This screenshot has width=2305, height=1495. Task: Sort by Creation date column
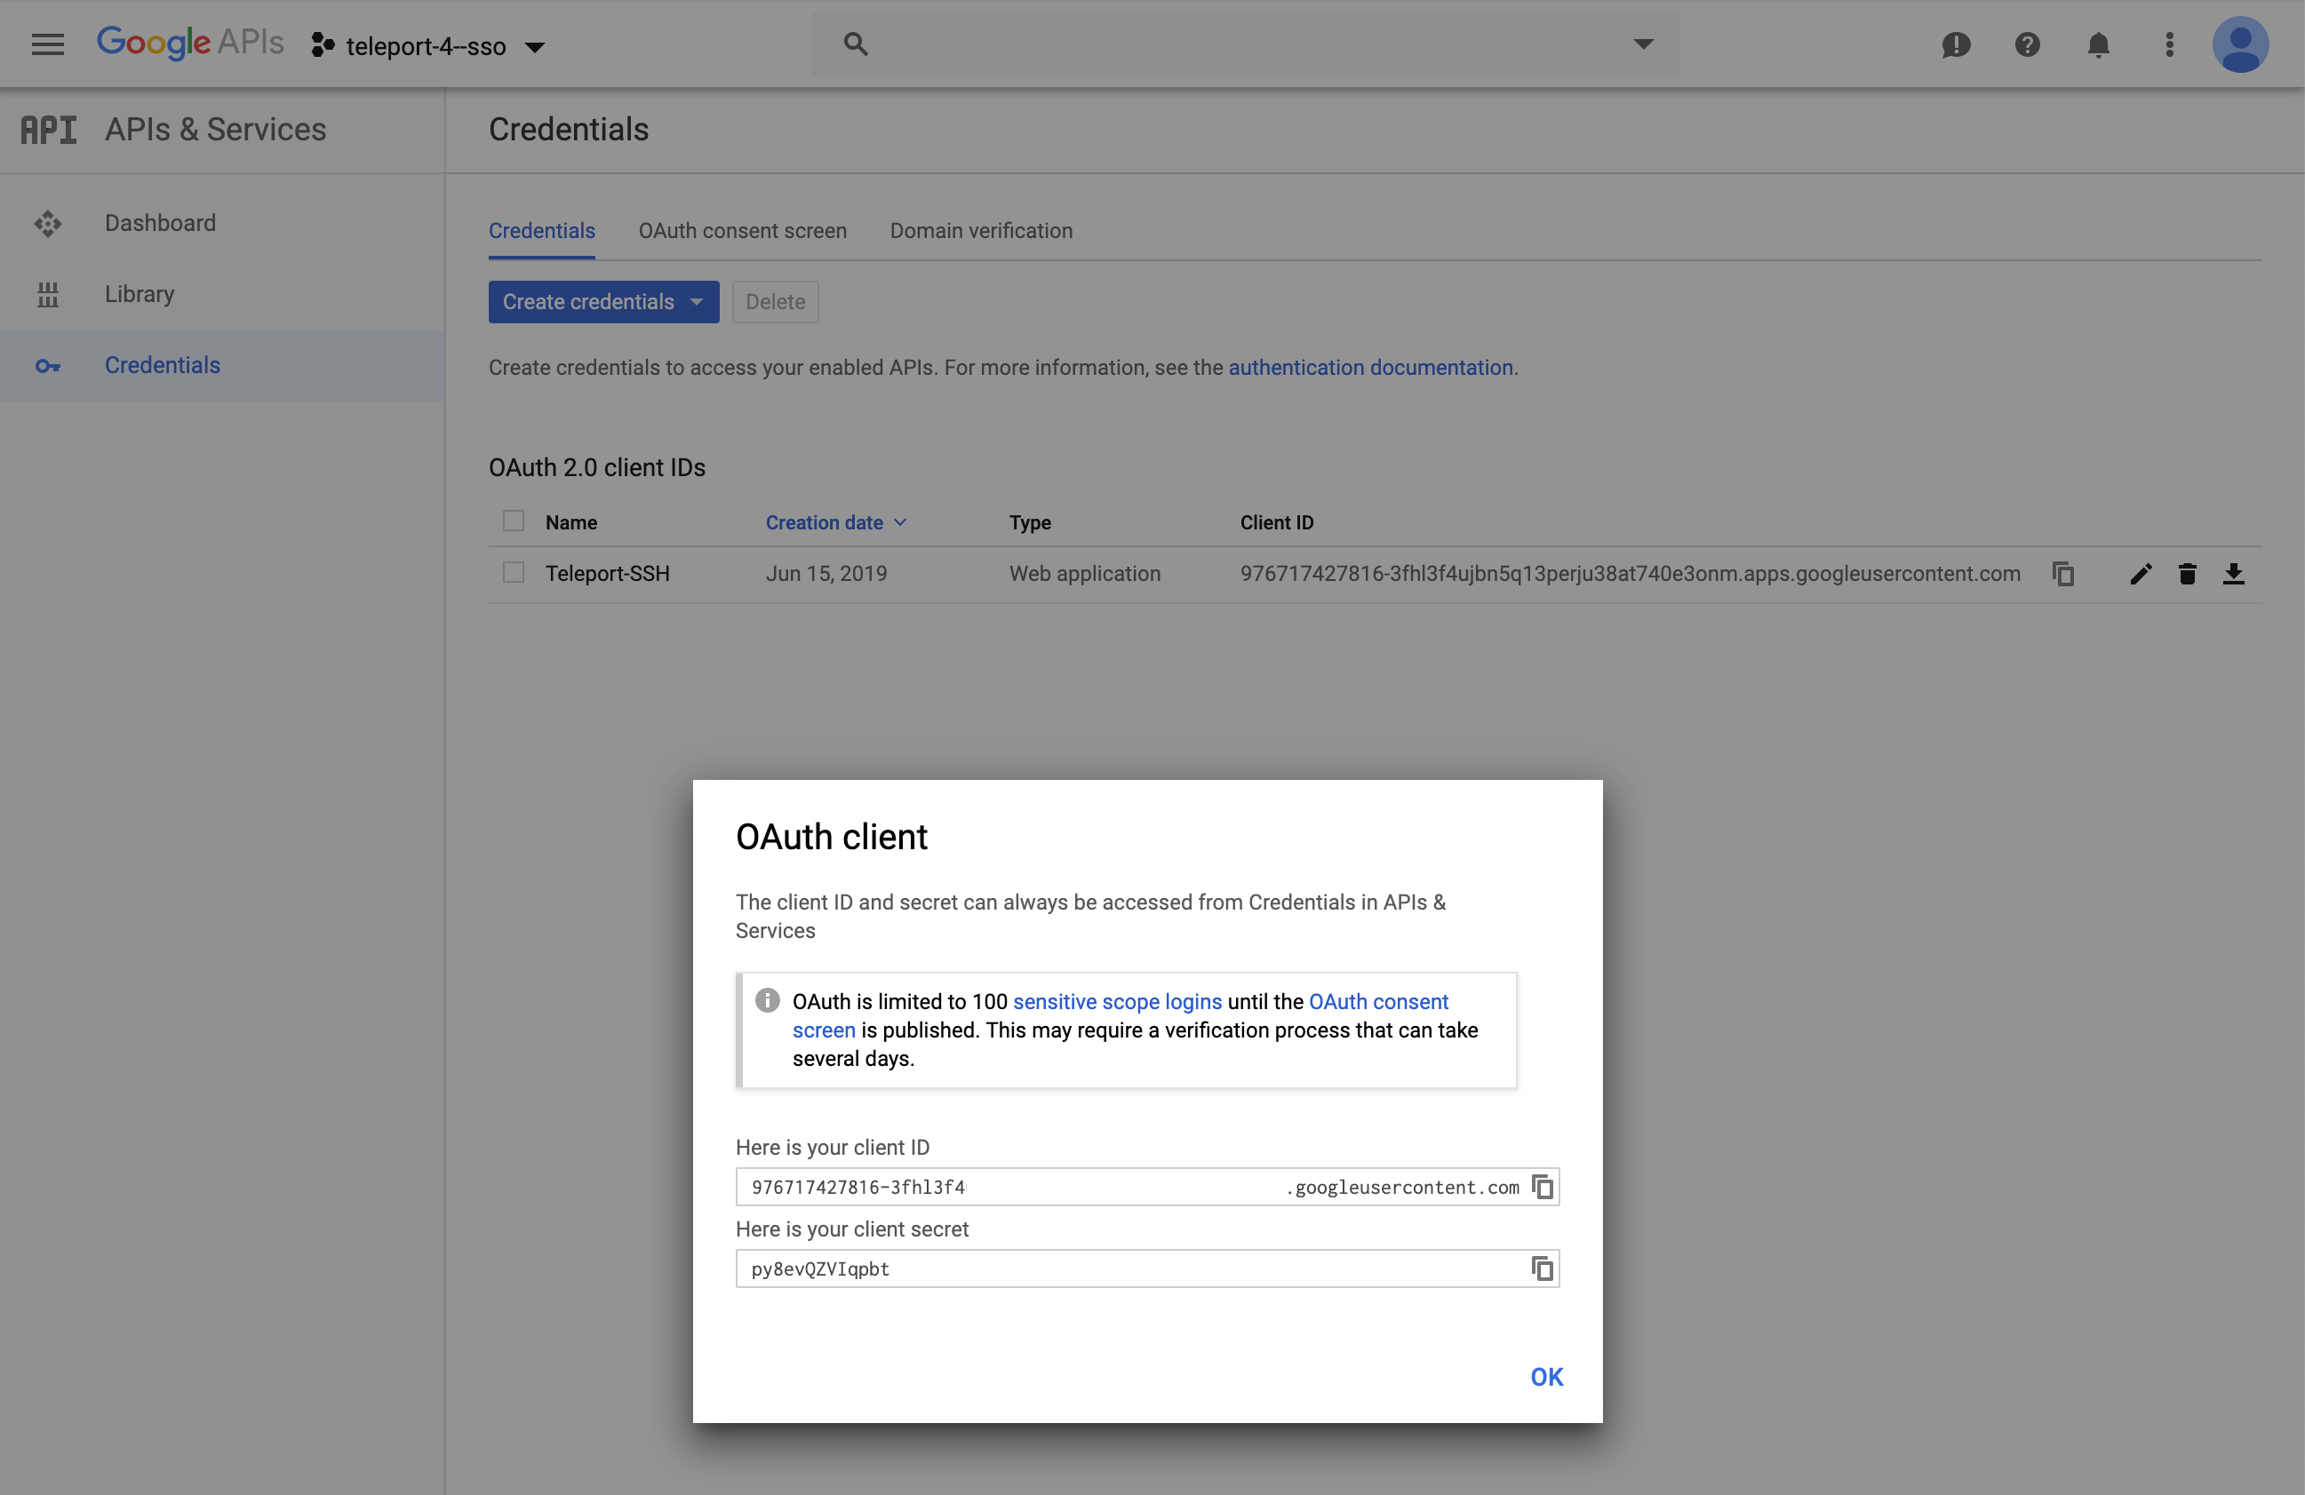pyautogui.click(x=836, y=523)
